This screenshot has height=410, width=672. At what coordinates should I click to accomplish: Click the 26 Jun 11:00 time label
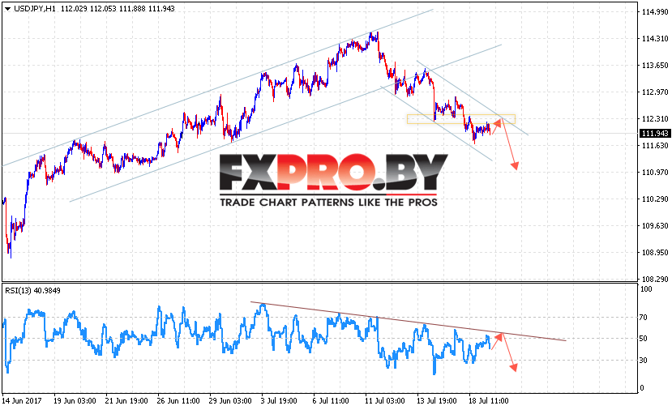[x=178, y=400]
